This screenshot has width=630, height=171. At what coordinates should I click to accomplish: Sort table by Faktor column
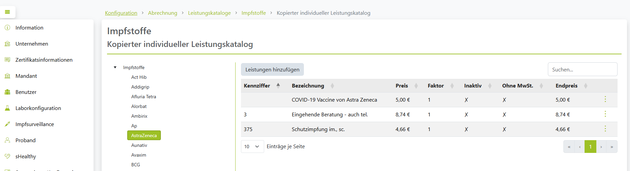(452, 86)
